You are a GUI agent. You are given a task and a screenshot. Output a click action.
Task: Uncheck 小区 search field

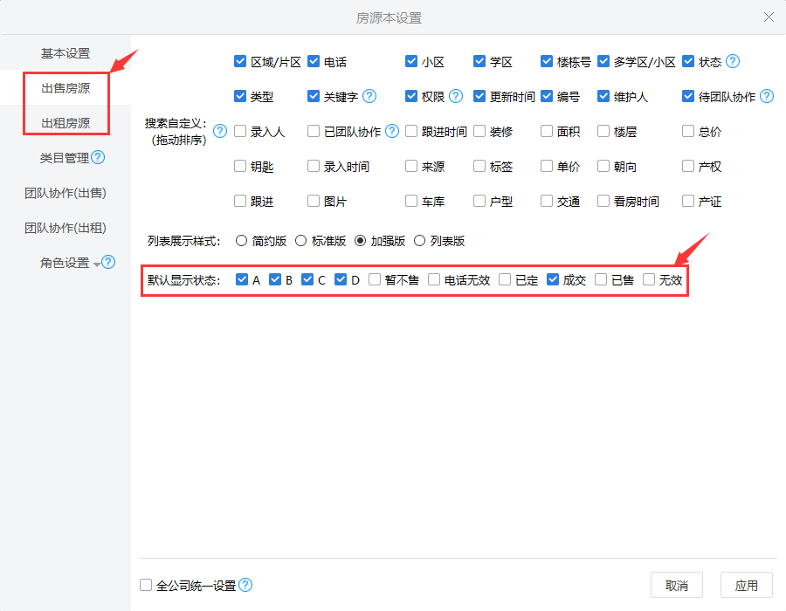(x=411, y=61)
